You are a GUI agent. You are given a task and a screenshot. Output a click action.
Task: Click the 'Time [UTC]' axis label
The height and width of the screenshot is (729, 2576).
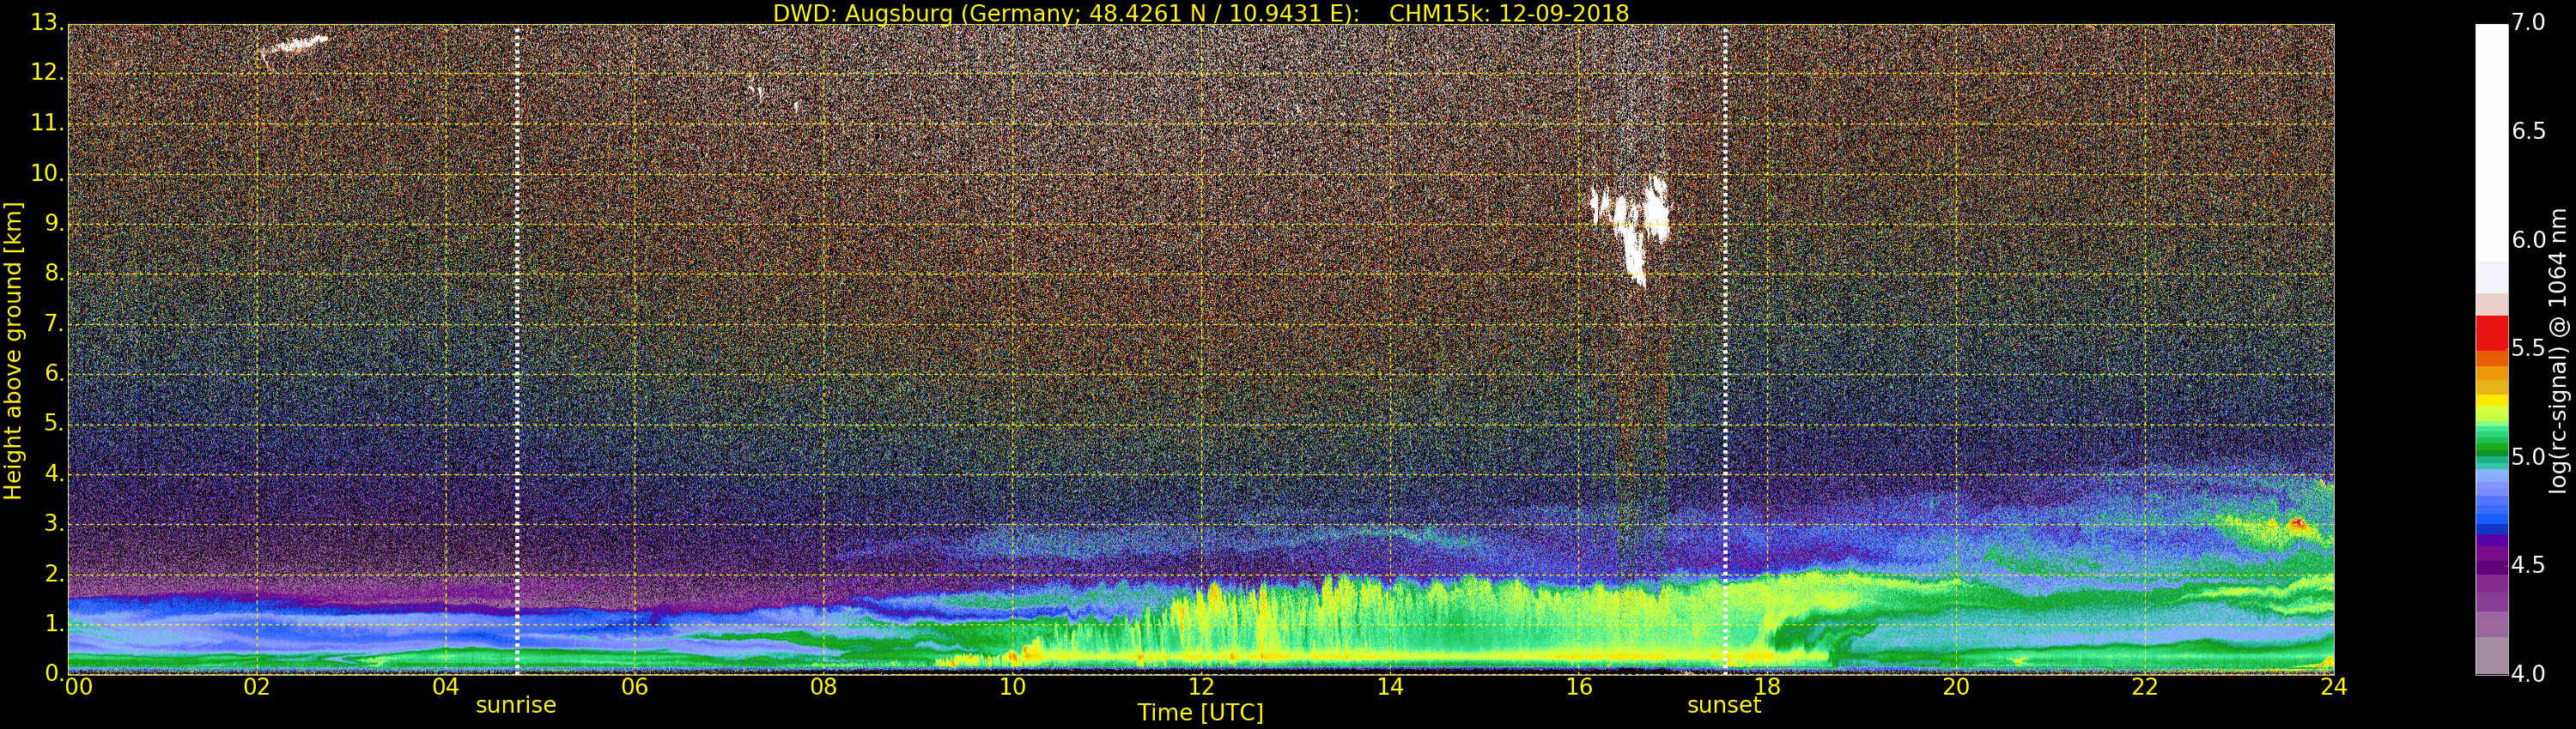click(x=1200, y=712)
